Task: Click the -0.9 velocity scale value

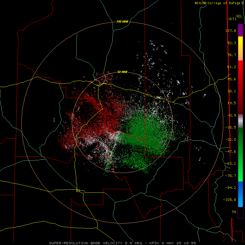Action: point(232,115)
